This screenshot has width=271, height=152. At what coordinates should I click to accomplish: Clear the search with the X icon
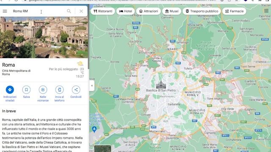(x=81, y=11)
